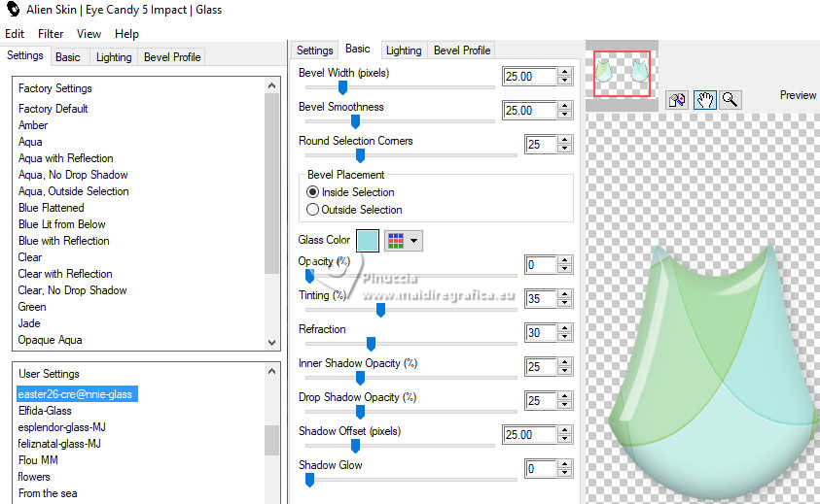Select the esplendor-glass-MJ user setting
This screenshot has width=820, height=504.
[x=61, y=427]
